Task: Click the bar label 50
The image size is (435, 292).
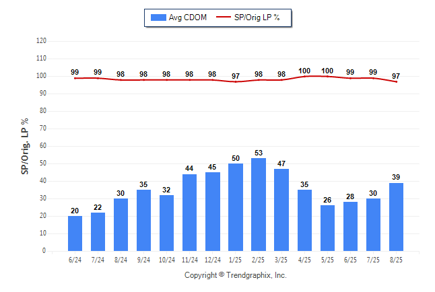Action: tap(236, 158)
